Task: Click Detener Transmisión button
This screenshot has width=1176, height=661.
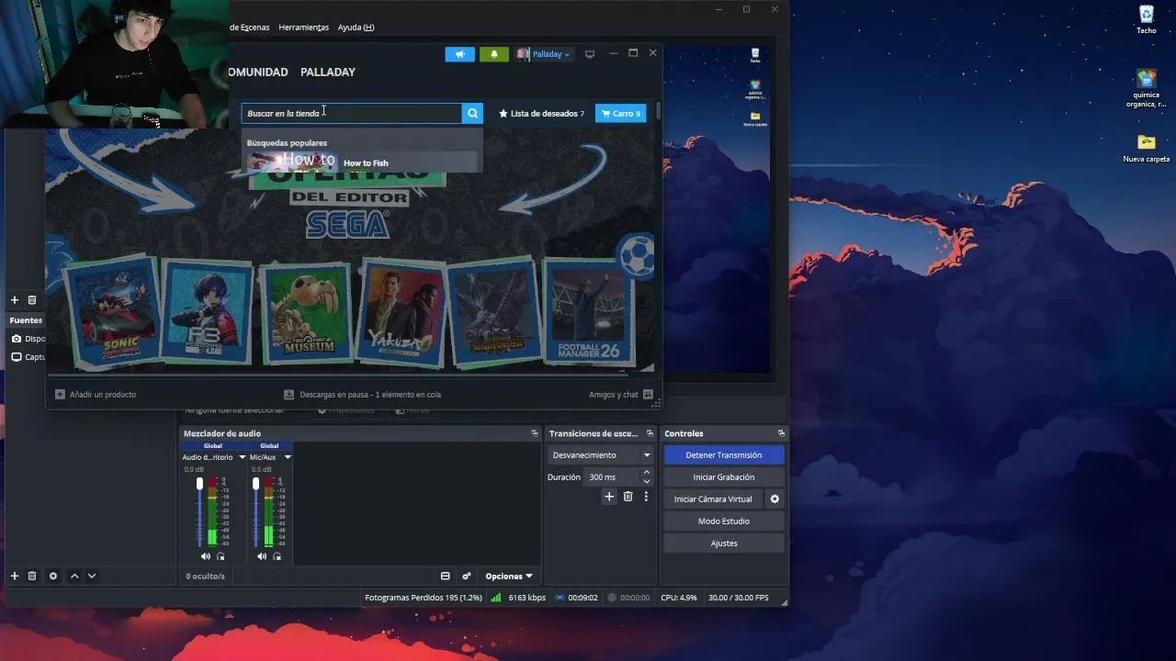Action: (724, 455)
